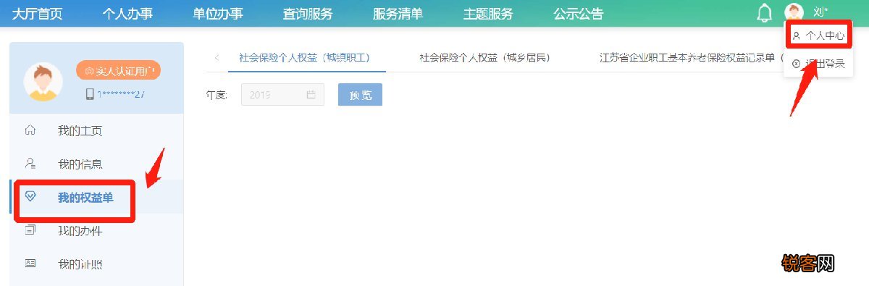Click the user name 刘* in top bar
Screen dimensions: 869x286
tap(820, 12)
